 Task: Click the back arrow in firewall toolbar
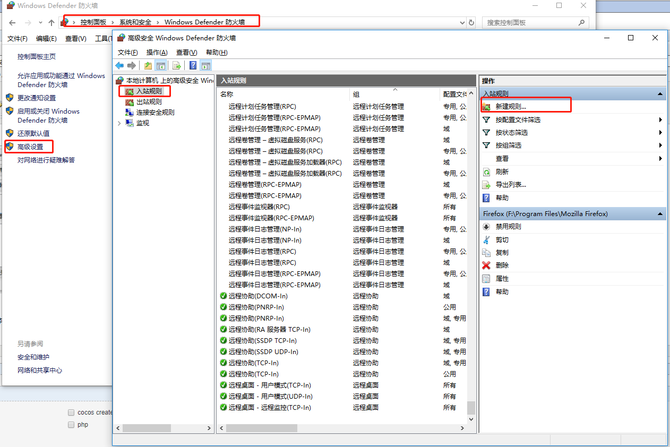(119, 65)
